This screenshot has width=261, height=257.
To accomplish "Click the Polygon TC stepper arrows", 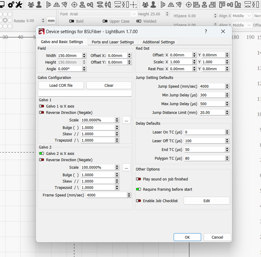I will coord(227,158).
